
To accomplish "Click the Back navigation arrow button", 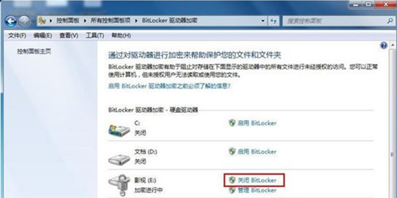I will (11, 22).
